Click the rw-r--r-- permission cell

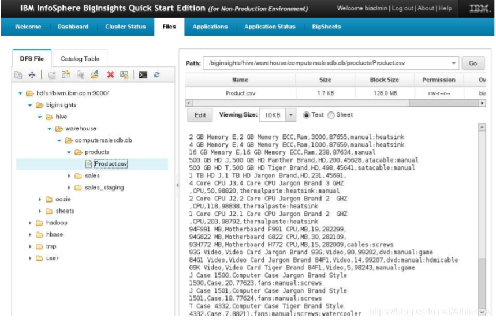439,93
